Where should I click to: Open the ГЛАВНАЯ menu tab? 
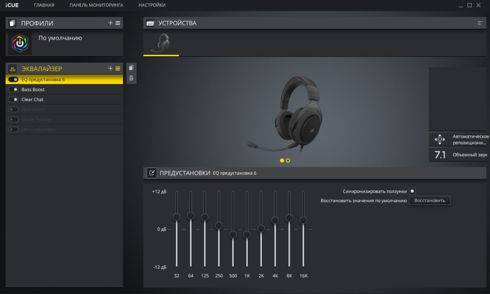[x=44, y=5]
